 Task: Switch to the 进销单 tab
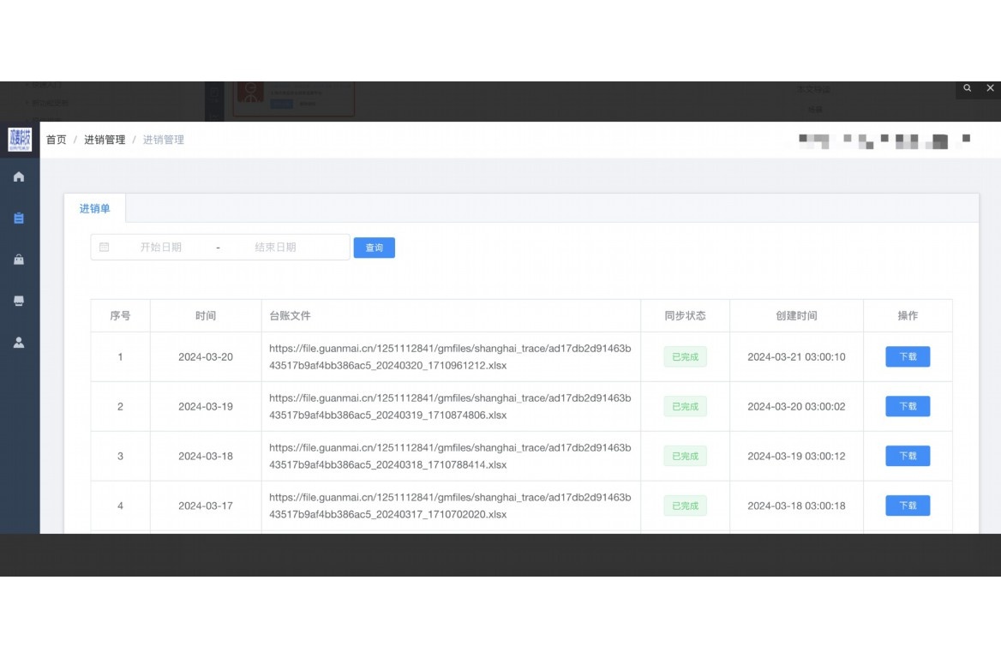pos(94,208)
